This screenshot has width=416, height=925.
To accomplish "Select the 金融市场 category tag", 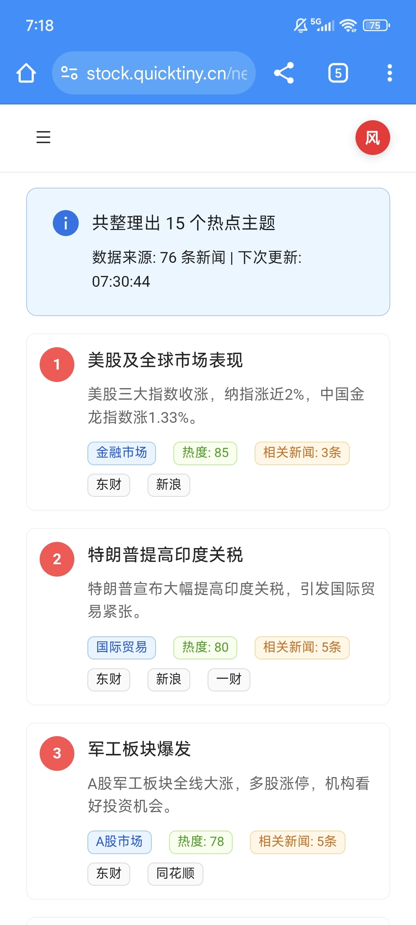I will pos(122,453).
